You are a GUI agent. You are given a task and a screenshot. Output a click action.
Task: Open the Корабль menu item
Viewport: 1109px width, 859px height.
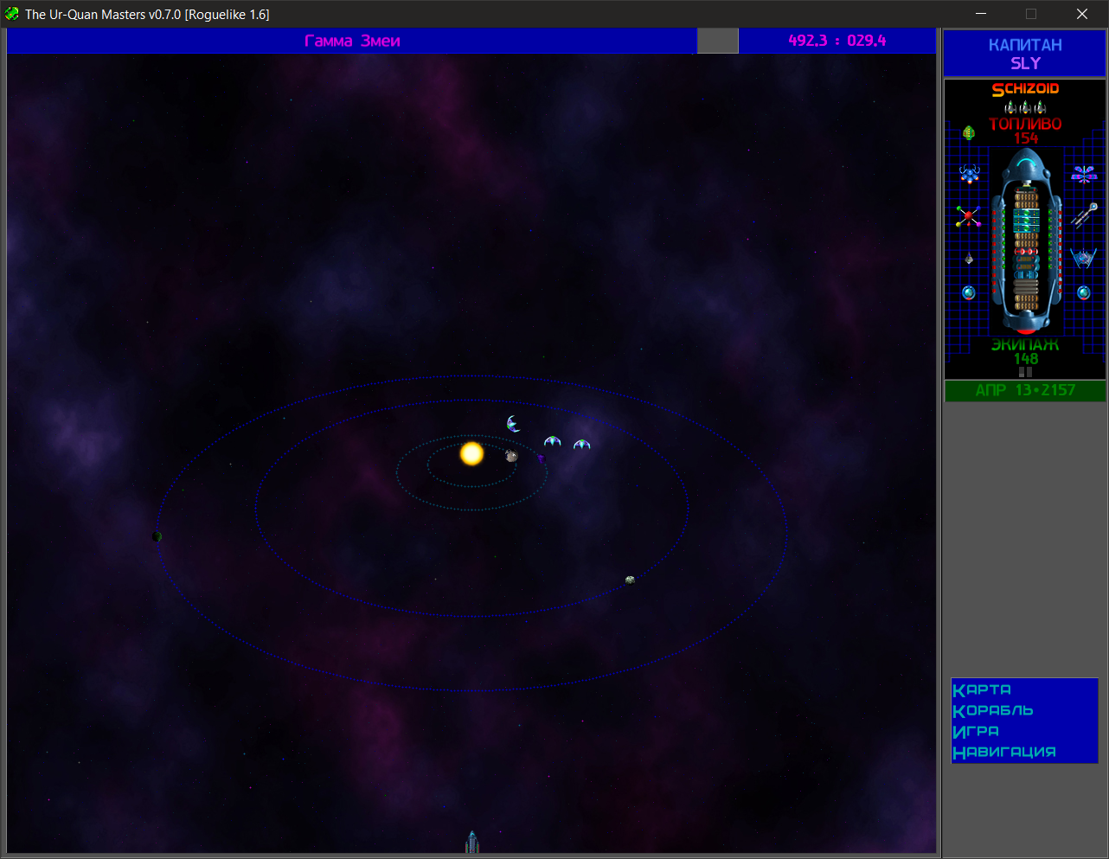pos(993,710)
